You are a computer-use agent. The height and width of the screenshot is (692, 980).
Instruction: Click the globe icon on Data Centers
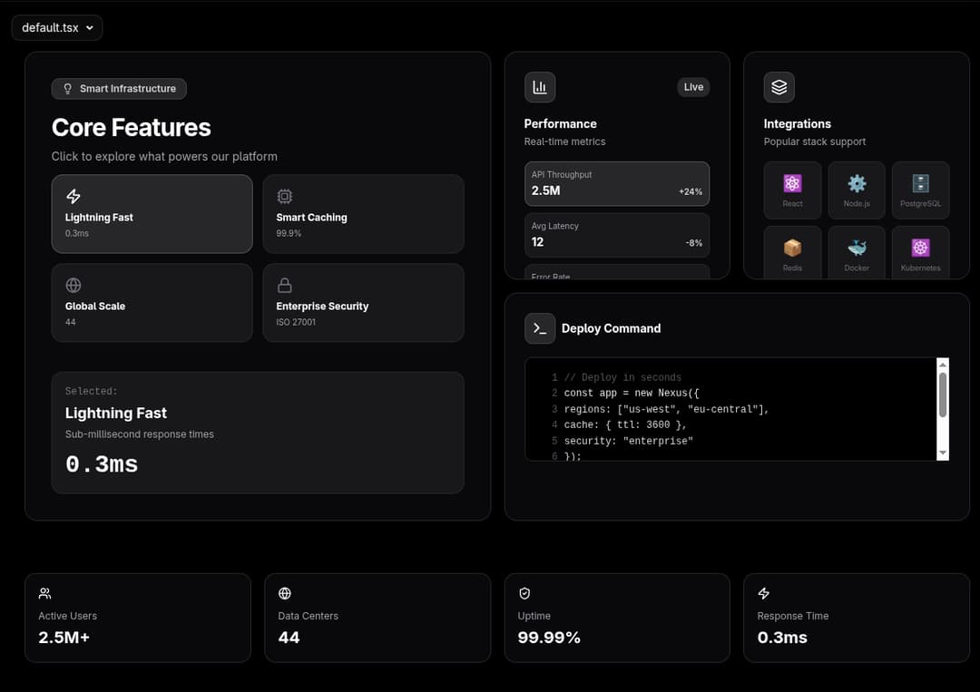(x=284, y=593)
